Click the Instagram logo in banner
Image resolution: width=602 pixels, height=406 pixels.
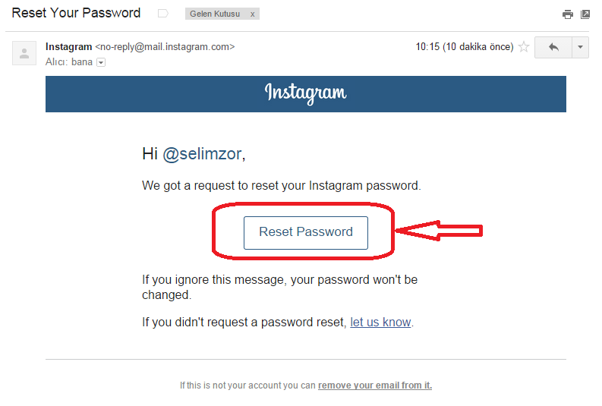coord(305,93)
